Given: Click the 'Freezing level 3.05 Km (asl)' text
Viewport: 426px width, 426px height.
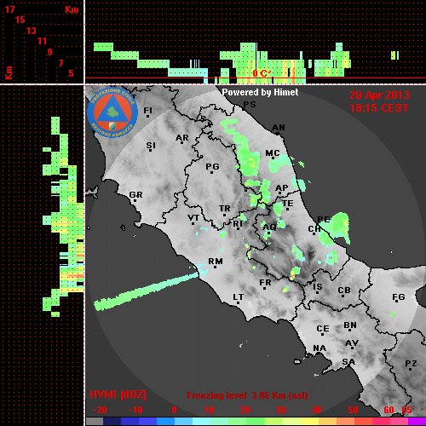Looking at the screenshot, I should [x=247, y=395].
